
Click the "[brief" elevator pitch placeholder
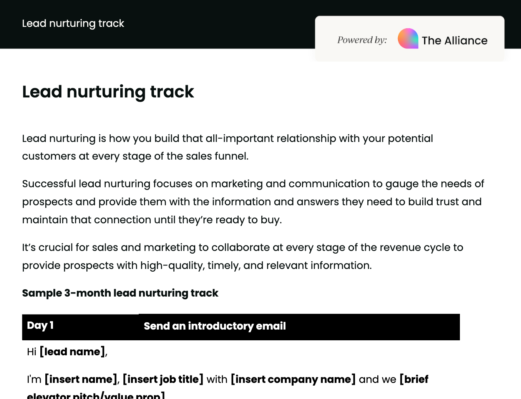(414, 379)
